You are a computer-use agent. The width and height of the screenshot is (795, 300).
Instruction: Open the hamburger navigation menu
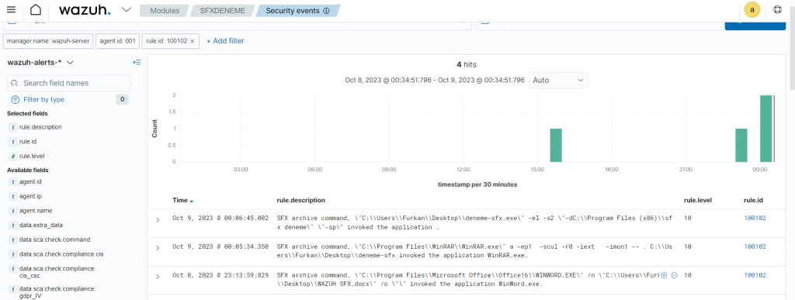click(x=11, y=10)
